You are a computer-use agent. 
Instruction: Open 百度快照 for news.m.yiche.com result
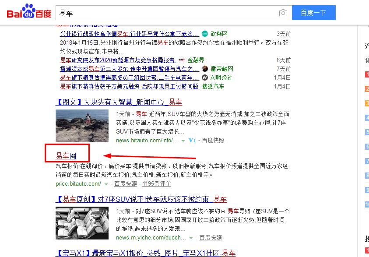(x=211, y=238)
